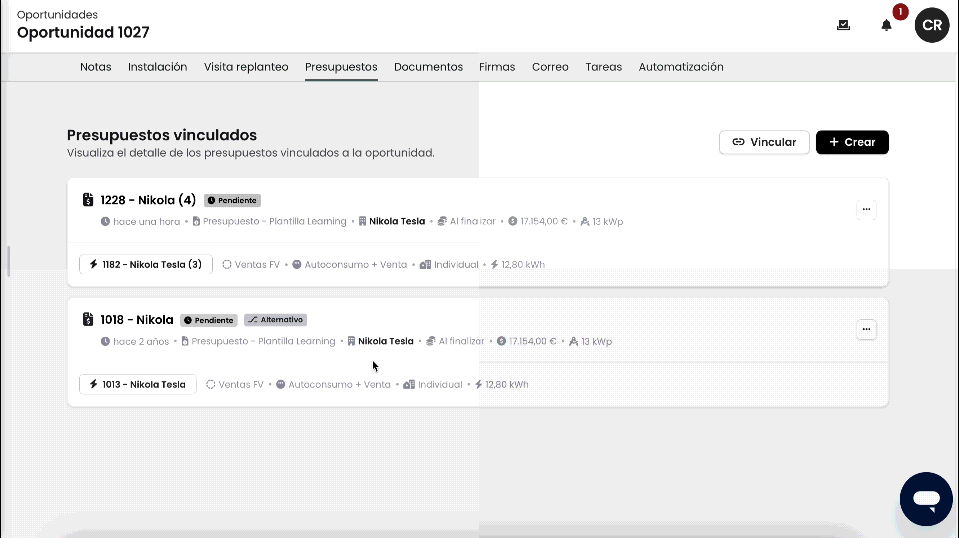Click document icon beside 1228 - Nikola (4)
Image resolution: width=959 pixels, height=538 pixels.
88,200
